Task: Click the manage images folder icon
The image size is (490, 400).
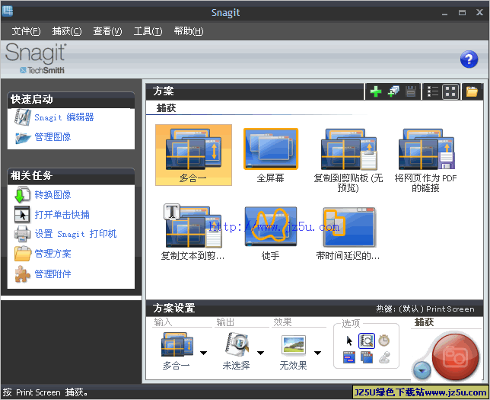Action: [x=23, y=137]
